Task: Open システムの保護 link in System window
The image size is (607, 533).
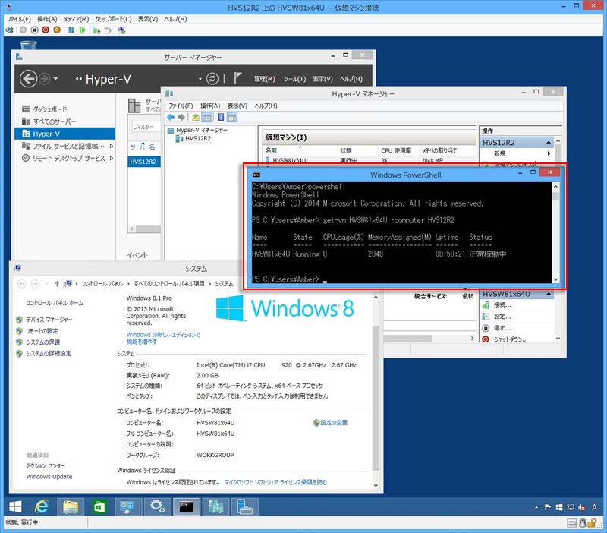Action: (42, 342)
